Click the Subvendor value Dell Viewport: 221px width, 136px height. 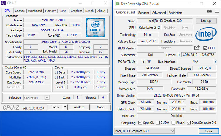click(x=150, y=55)
